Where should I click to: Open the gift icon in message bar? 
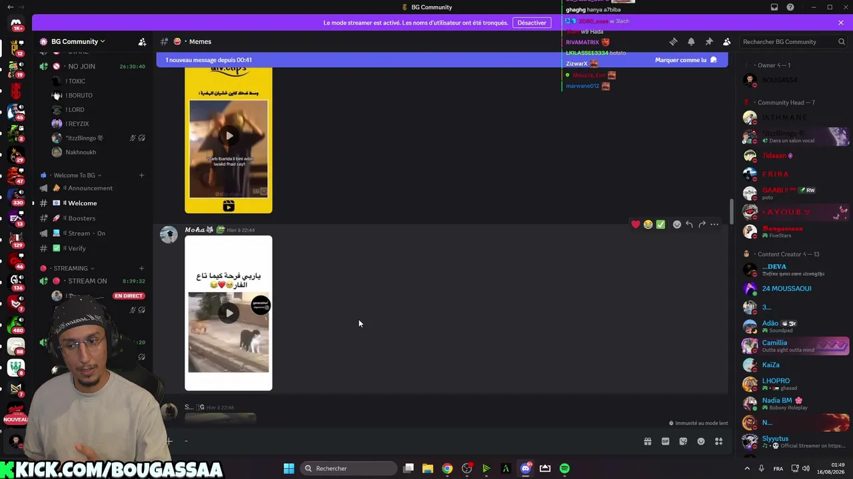pos(647,441)
